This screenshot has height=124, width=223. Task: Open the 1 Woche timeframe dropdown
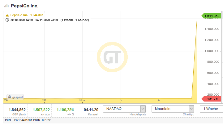[x=211, y=109]
